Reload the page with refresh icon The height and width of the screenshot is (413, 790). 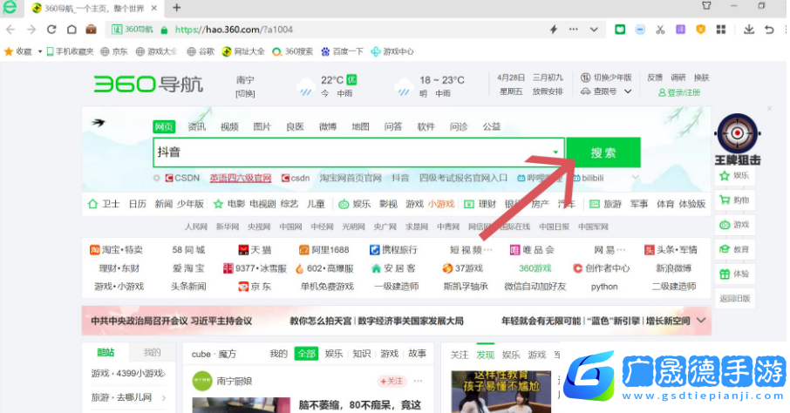51,30
